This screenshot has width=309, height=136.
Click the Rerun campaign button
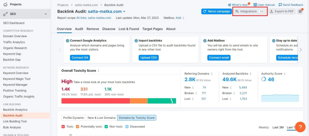tap(217, 11)
